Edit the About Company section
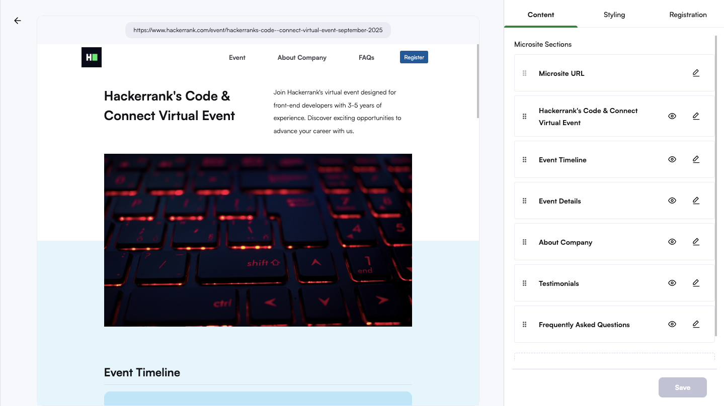Viewport: 724px width, 406px height. coord(696,242)
